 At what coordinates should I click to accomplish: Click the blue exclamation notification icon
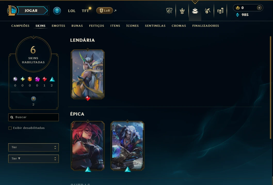click(57, 11)
